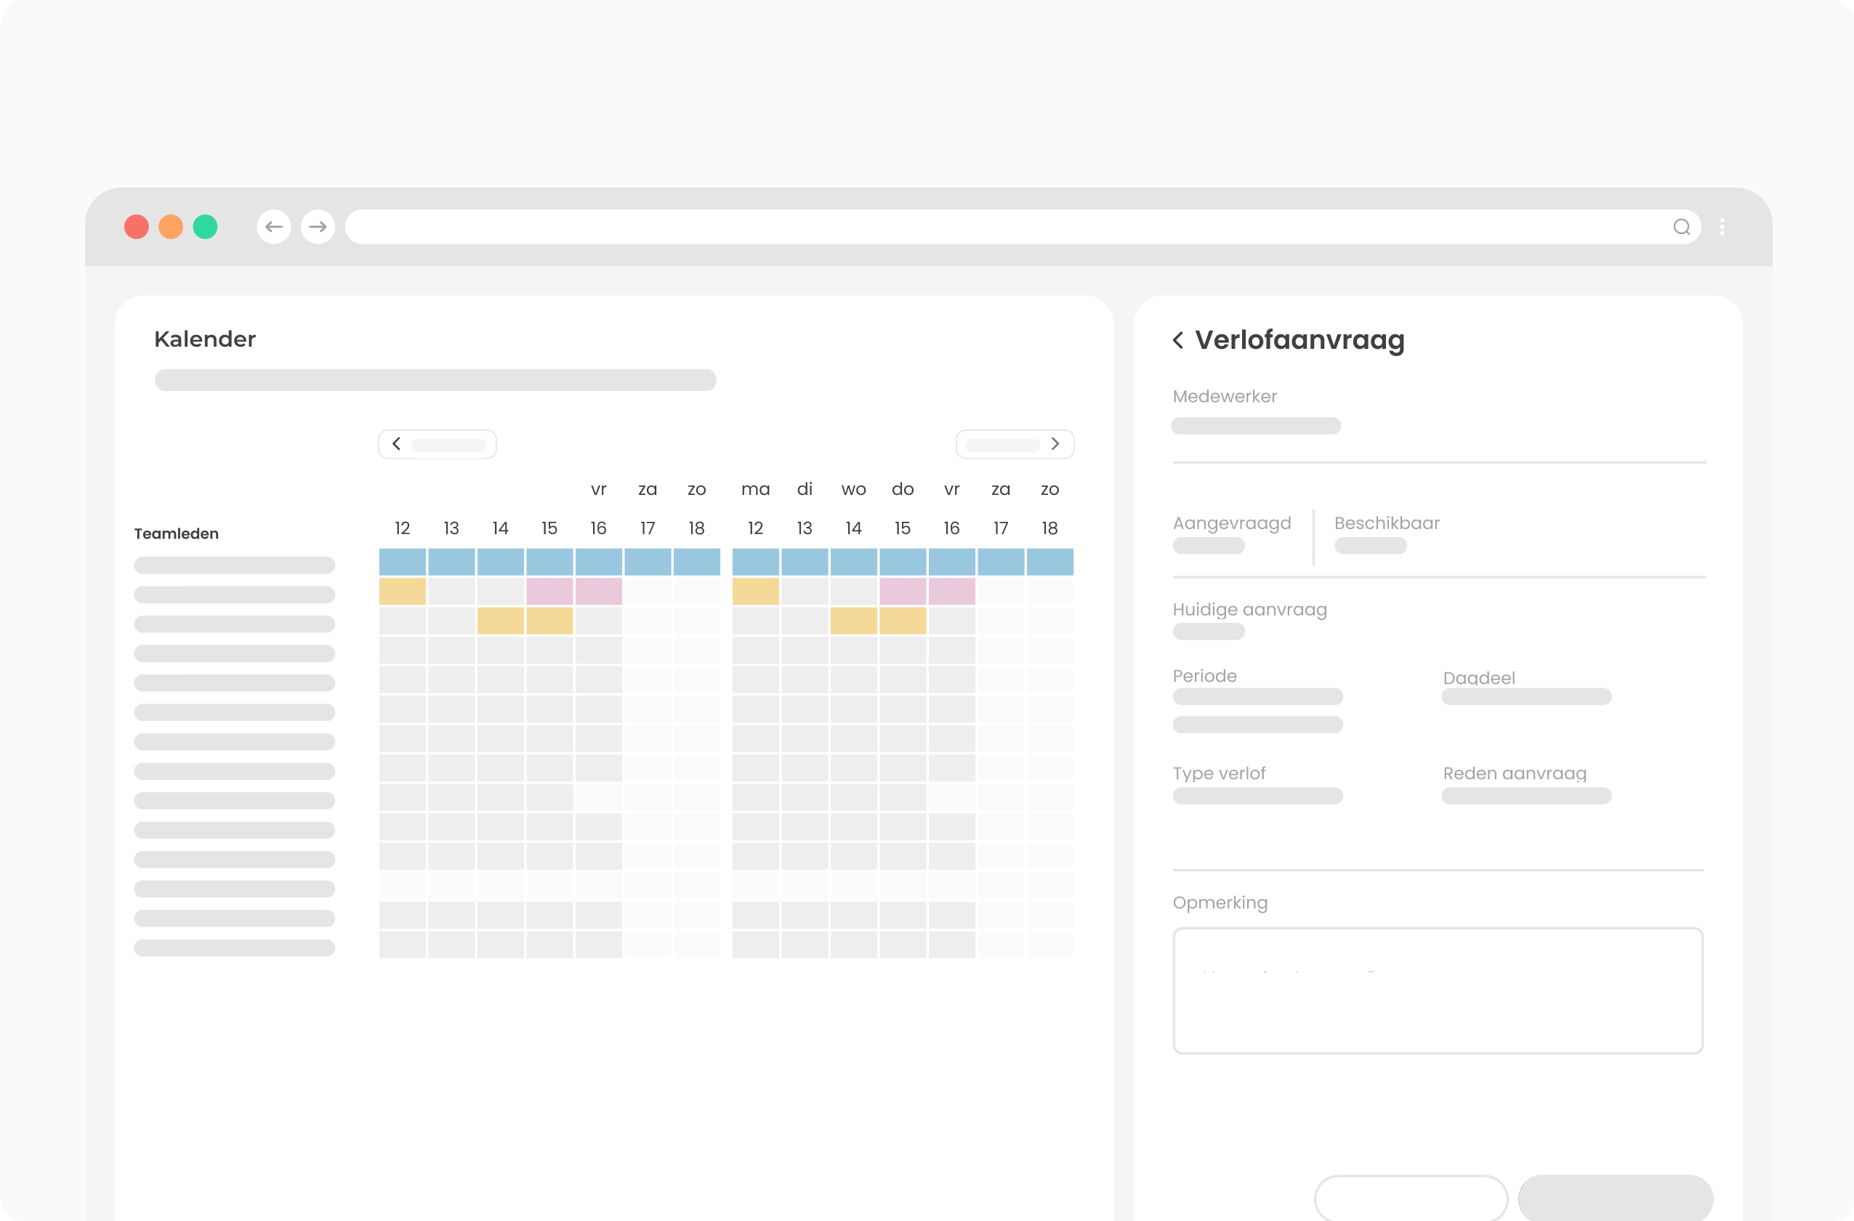Select the first pink cell on day 15
This screenshot has width=1854, height=1221.
pyautogui.click(x=549, y=592)
